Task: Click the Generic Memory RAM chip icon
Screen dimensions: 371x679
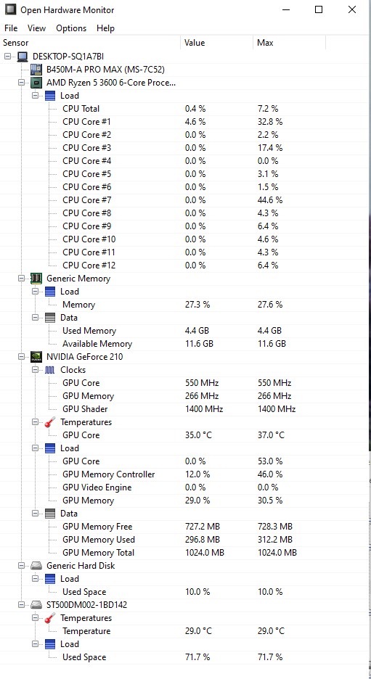Action: tap(36, 278)
